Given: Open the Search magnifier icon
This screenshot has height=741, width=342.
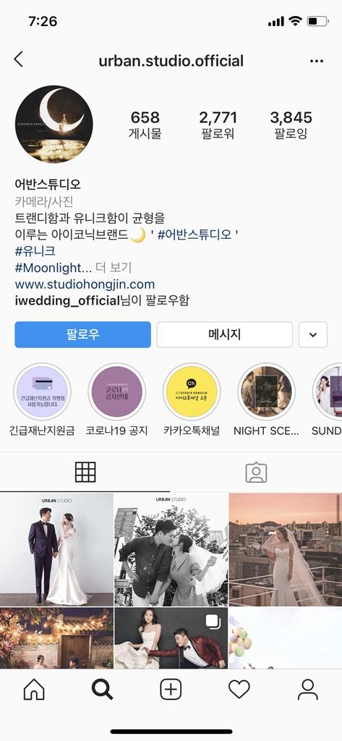Looking at the screenshot, I should [x=102, y=690].
